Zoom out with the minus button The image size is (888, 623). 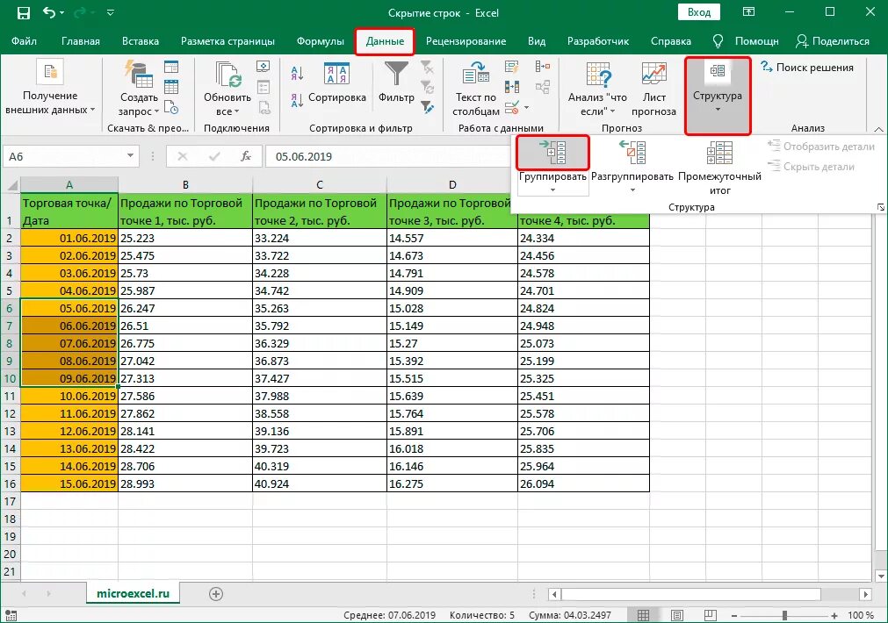(734, 615)
